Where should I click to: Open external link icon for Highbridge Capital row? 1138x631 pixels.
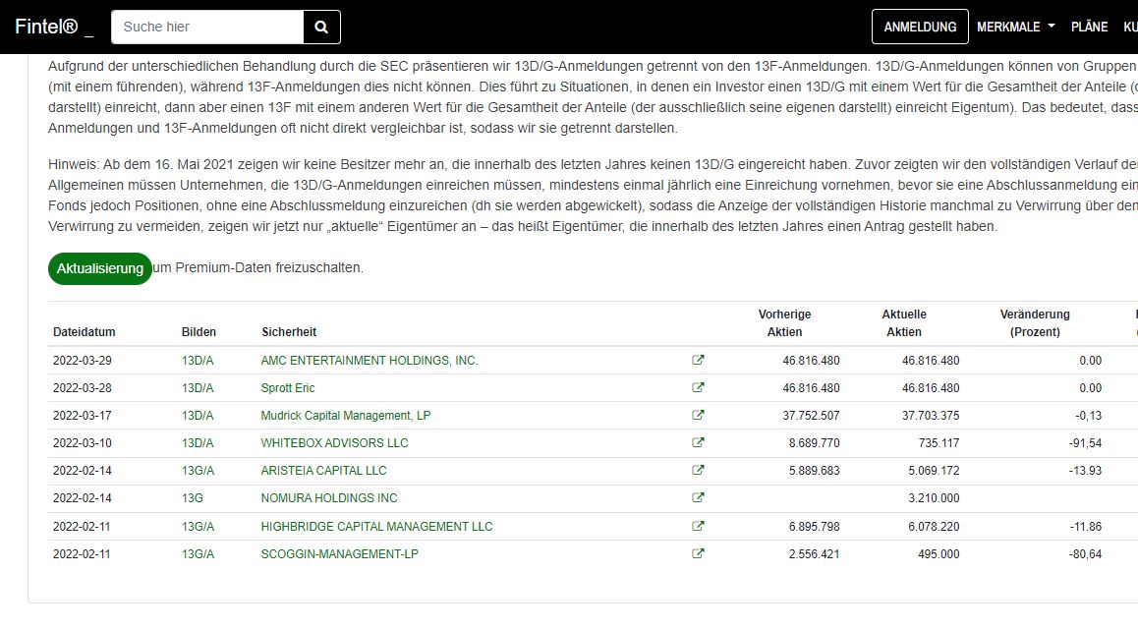pyautogui.click(x=698, y=526)
